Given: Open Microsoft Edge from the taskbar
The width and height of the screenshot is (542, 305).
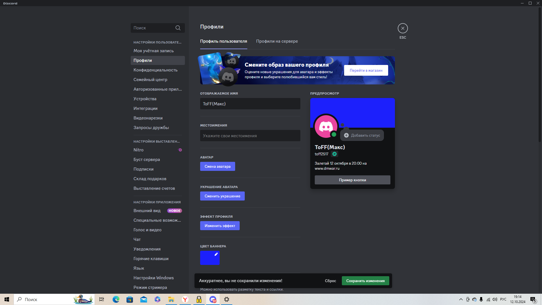Looking at the screenshot, I should (116, 299).
